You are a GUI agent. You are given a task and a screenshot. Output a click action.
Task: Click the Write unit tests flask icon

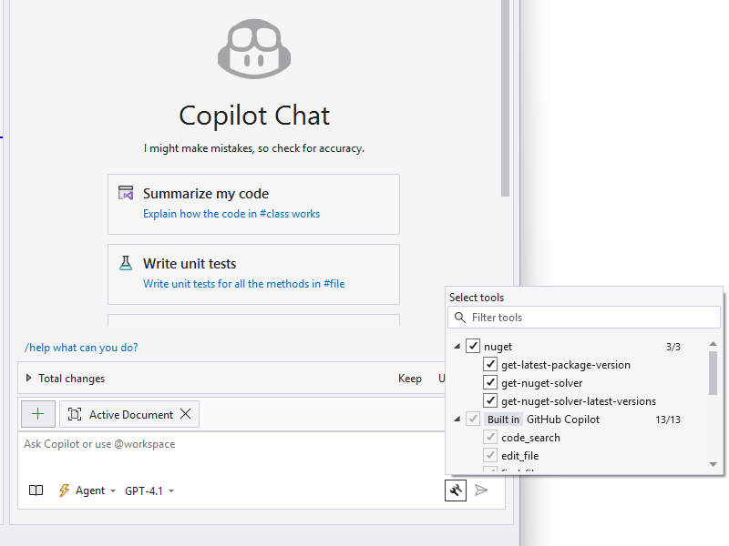(127, 262)
